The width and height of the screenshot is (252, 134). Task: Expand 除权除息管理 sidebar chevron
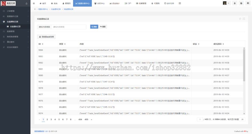click(28, 36)
